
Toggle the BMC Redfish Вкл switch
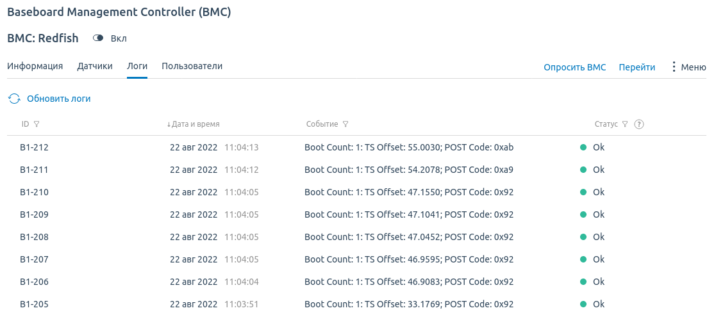tap(98, 38)
